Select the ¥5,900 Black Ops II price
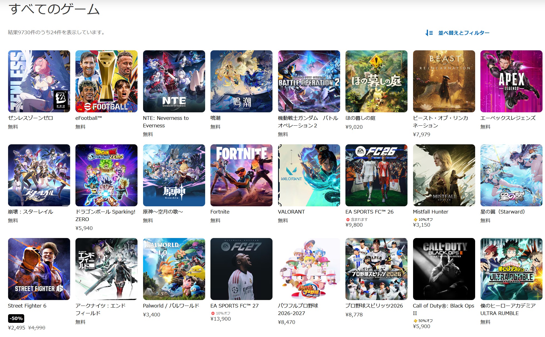The image size is (545, 337). (421, 326)
